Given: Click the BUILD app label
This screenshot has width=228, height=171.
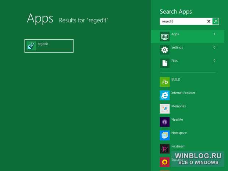Looking at the screenshot, I should [176, 79].
